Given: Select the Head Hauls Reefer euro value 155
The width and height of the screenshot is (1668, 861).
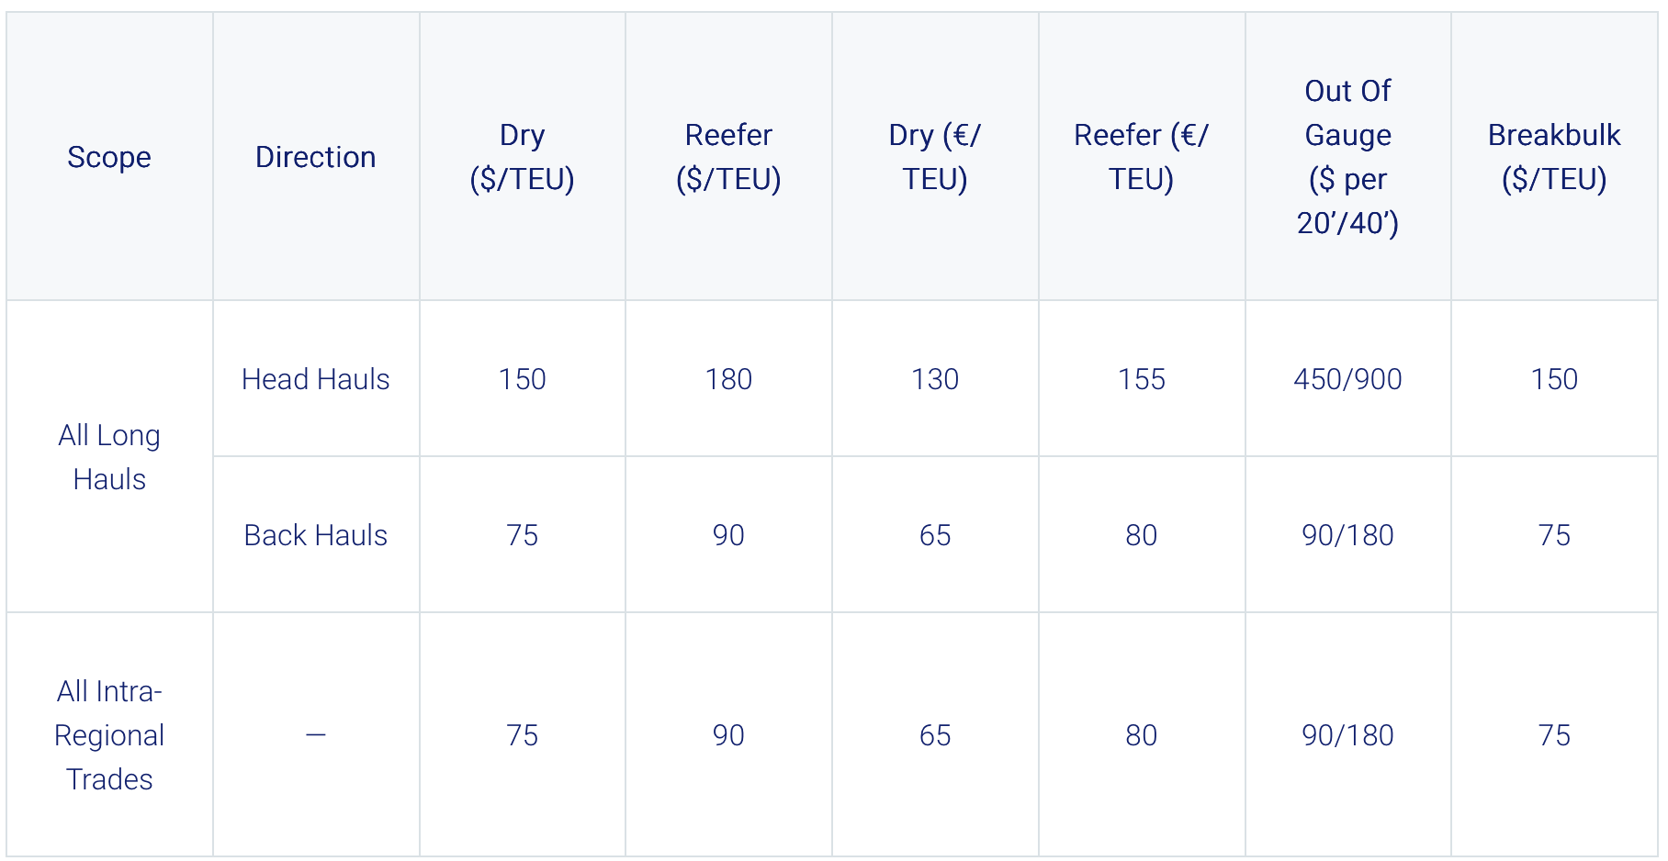Looking at the screenshot, I should tap(1141, 379).
